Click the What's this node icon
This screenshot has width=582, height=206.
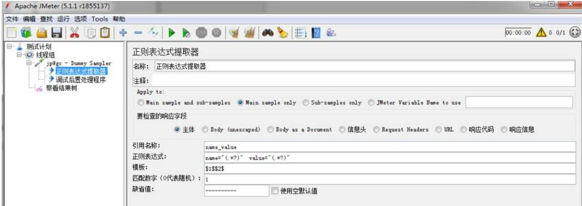pos(331,33)
